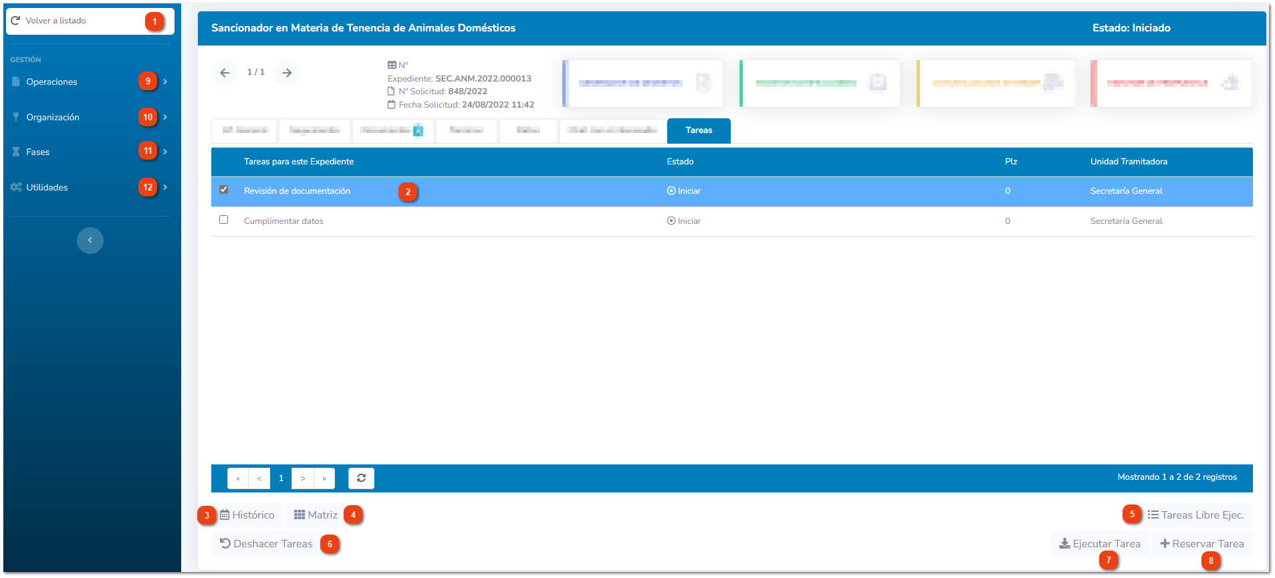
Task: Uncheck the Revisión de documentación checkbox
Action: coord(224,190)
